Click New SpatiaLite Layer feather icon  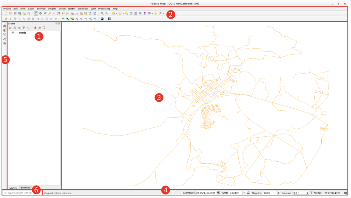[4, 39]
